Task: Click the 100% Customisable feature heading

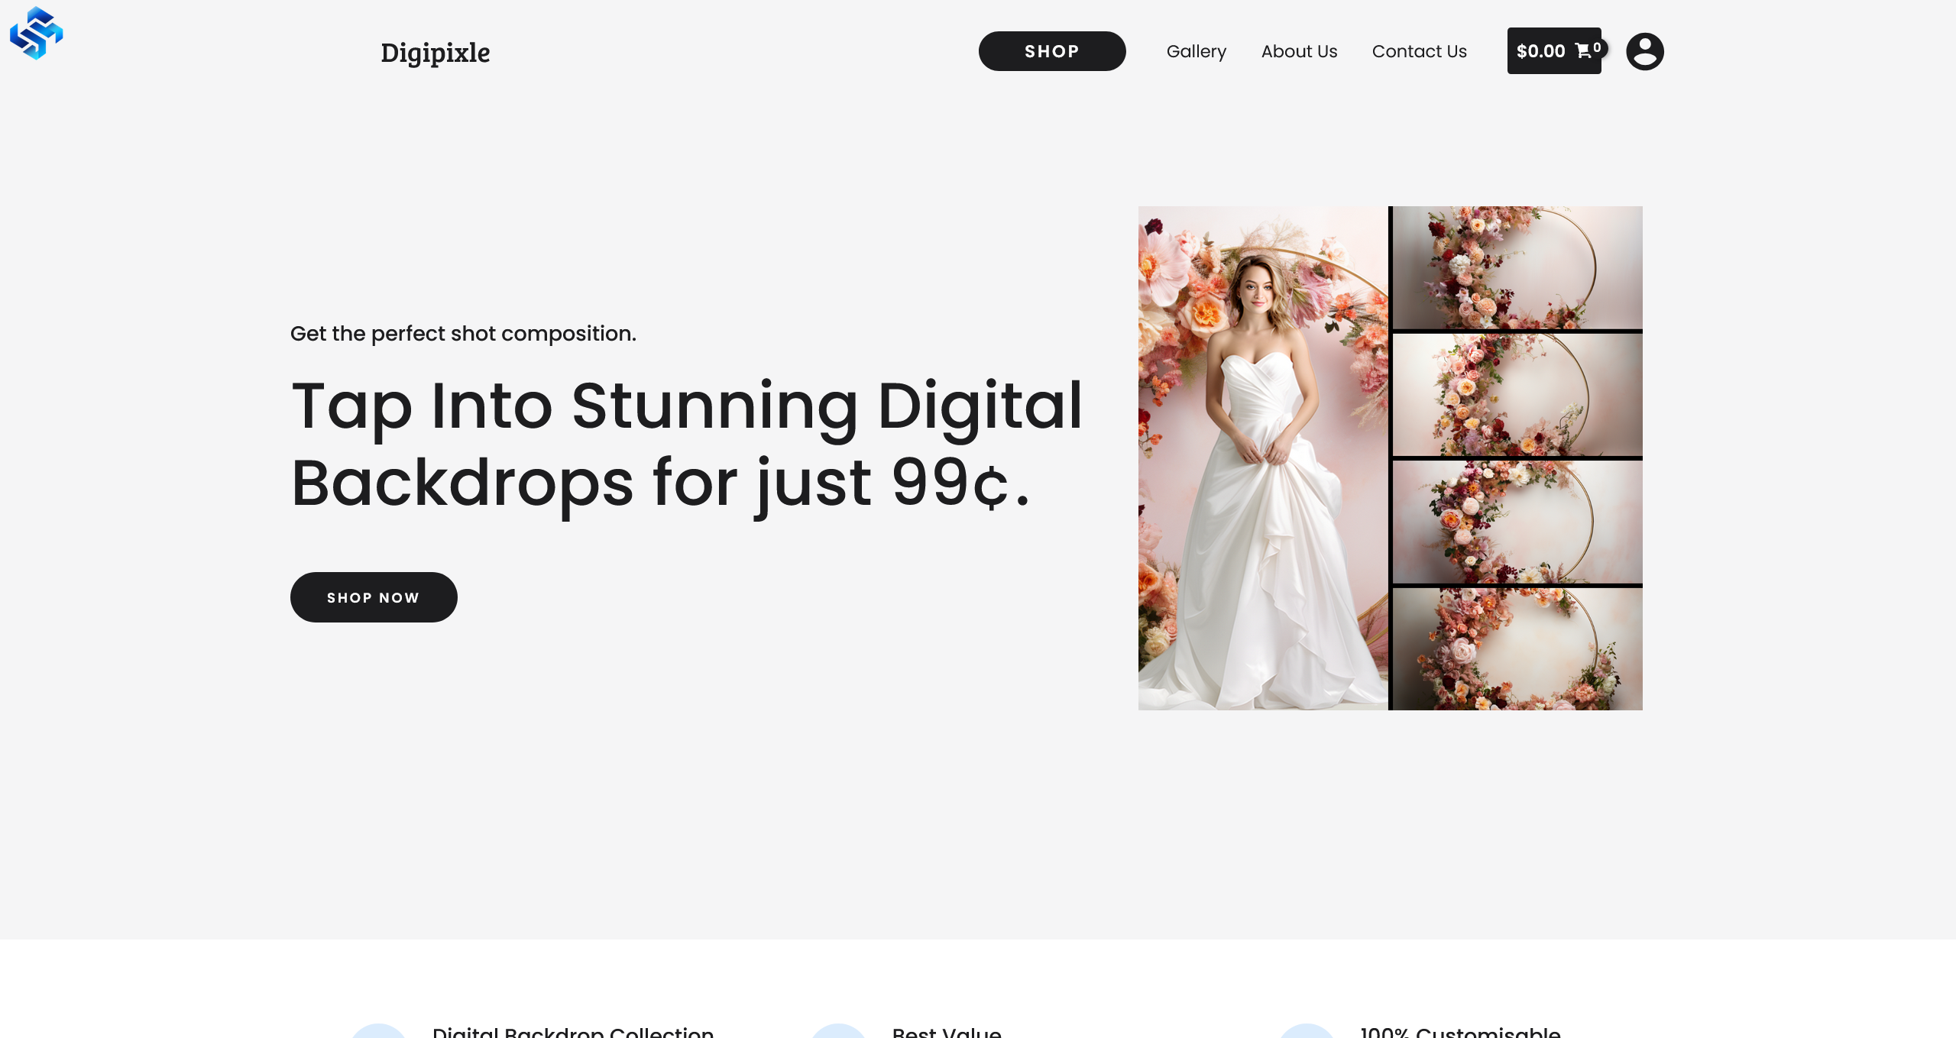Action: pos(1460,1032)
